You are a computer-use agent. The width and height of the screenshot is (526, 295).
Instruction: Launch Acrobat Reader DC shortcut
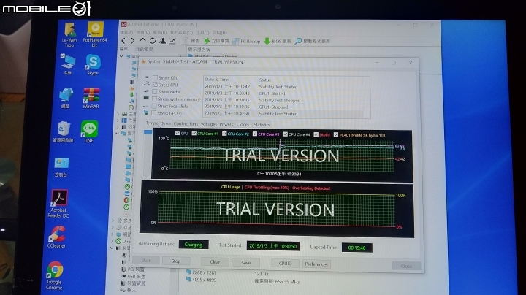click(58, 204)
